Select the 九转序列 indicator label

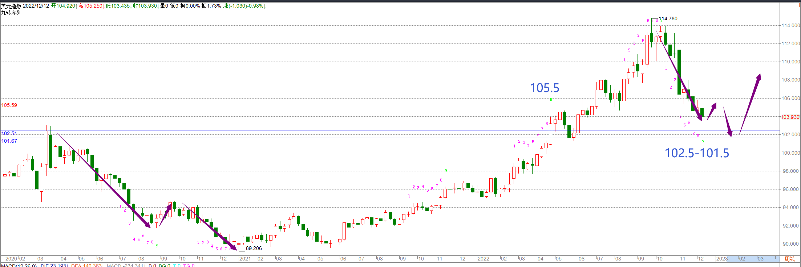point(11,13)
